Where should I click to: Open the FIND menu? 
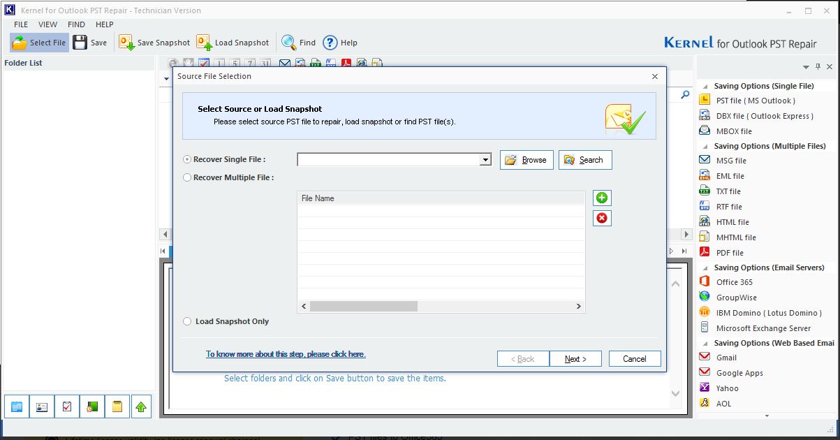[x=76, y=24]
